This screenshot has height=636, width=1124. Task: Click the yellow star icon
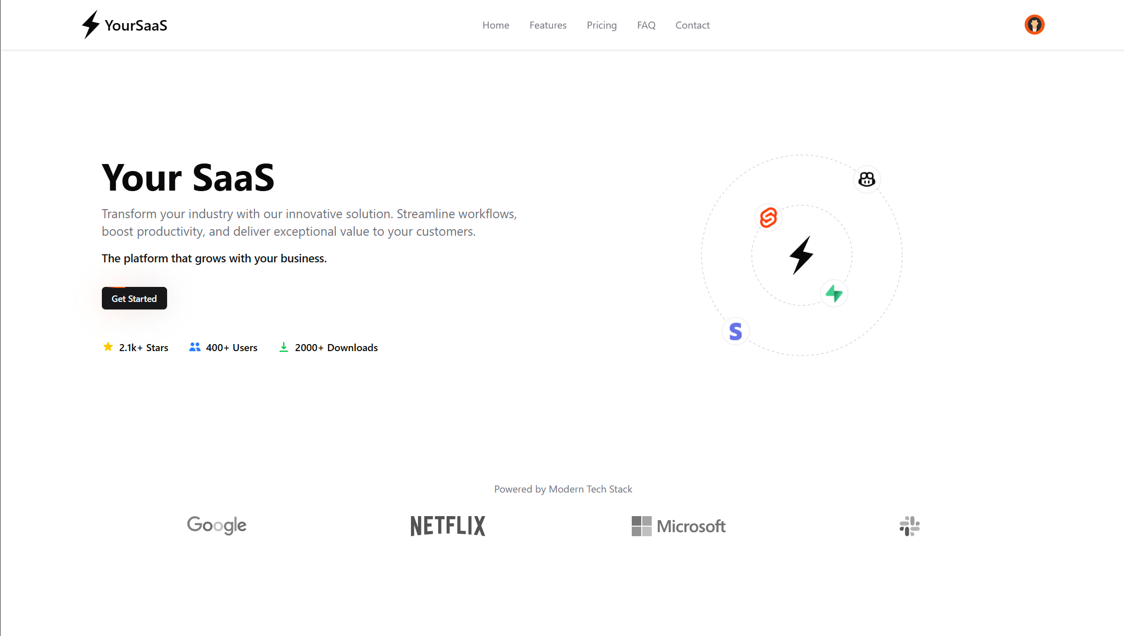tap(108, 347)
